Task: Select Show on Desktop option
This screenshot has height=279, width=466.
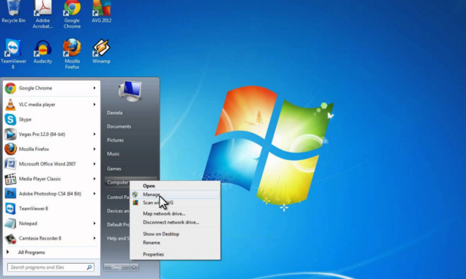Action: (x=175, y=234)
